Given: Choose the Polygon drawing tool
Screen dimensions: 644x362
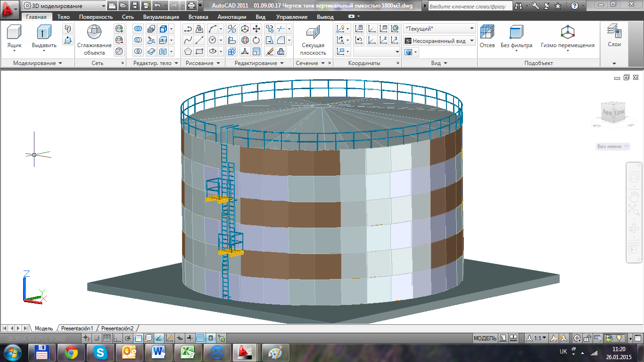Looking at the screenshot, I should click(x=188, y=51).
